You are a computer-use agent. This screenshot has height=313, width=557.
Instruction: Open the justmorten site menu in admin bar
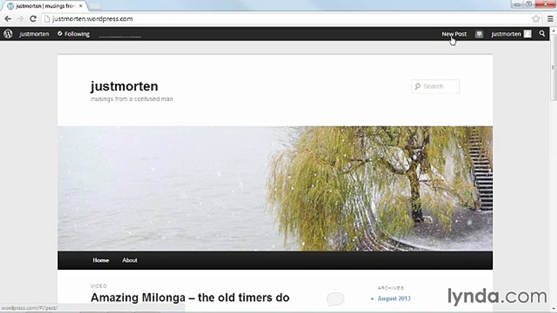[34, 34]
